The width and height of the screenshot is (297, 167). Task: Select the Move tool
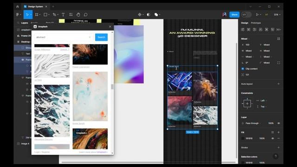click(27, 14)
